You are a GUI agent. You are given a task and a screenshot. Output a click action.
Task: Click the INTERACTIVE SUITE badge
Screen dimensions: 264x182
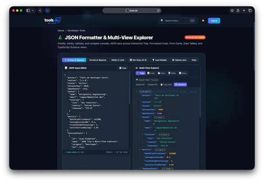(x=195, y=37)
